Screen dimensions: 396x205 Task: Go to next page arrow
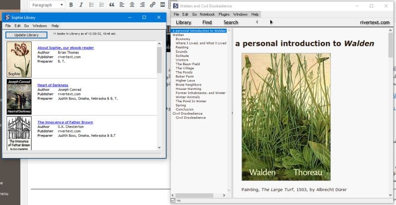(271, 22)
